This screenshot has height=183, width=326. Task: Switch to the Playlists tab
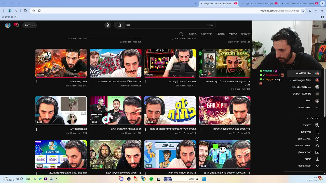(x=207, y=34)
